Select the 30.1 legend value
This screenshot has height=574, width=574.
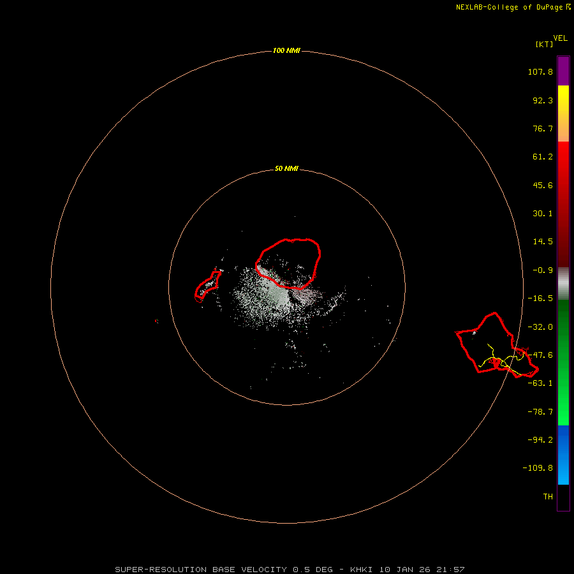[543, 214]
